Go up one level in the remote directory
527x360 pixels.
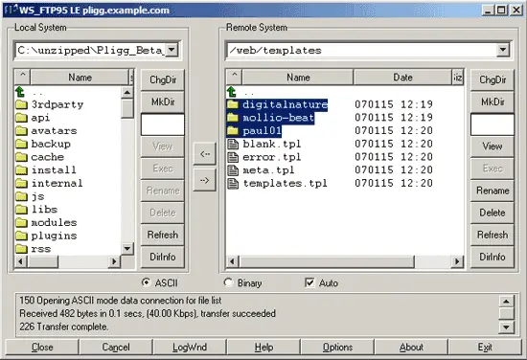[x=232, y=91]
